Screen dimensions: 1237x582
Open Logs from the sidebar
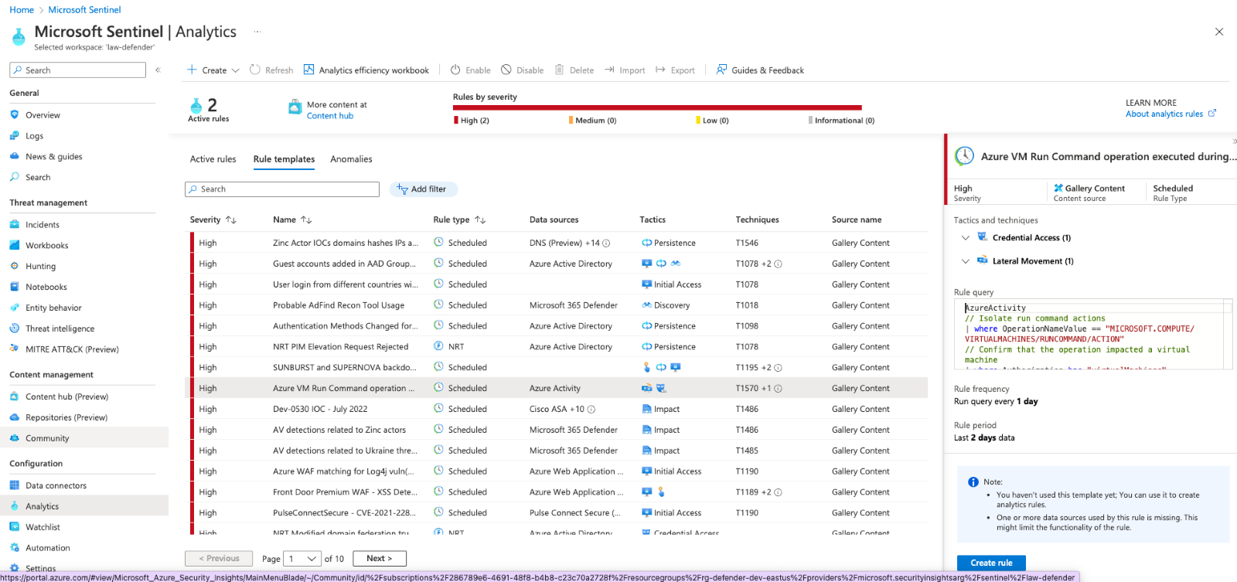coord(34,136)
